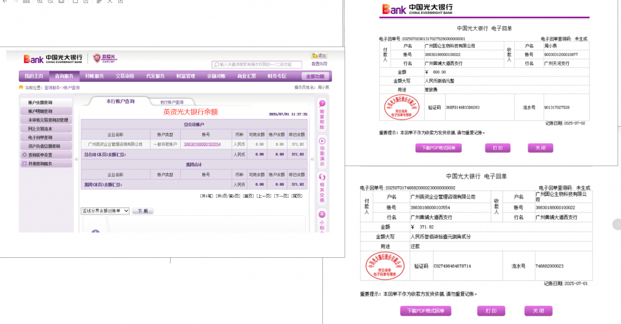Click the 下载 button beside the dropdown
The height and width of the screenshot is (324, 621).
[x=143, y=211]
